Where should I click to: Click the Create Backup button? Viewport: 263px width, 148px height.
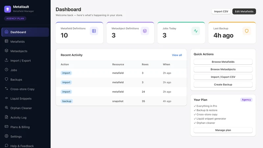coord(223,85)
